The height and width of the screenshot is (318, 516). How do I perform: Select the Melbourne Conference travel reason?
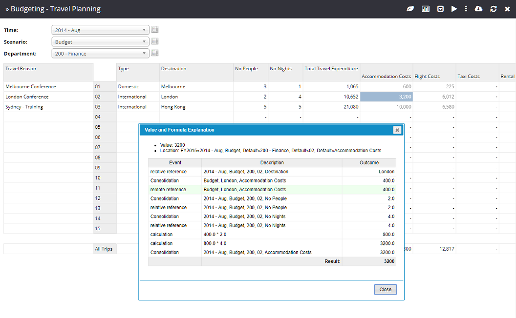coord(32,86)
